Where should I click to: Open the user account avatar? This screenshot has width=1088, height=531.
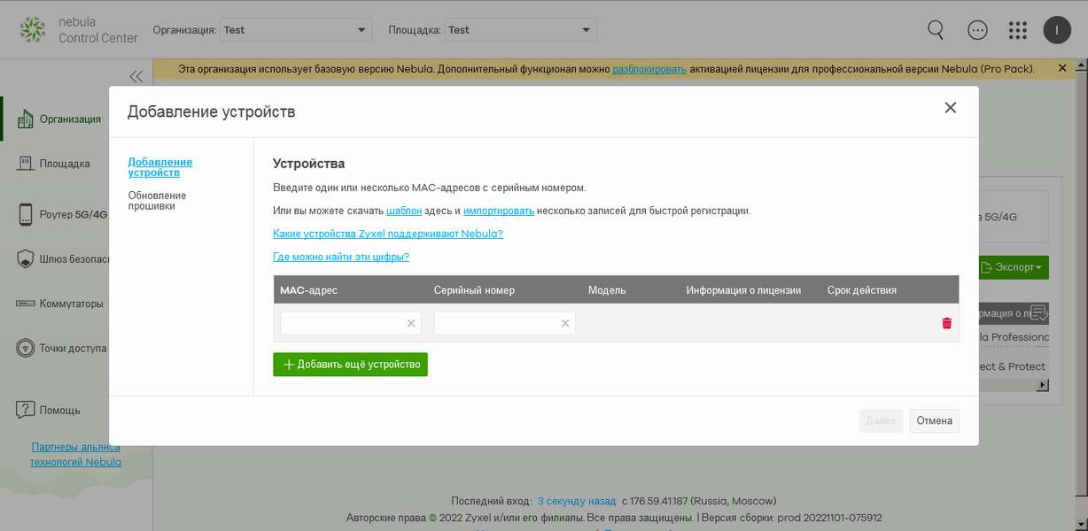[x=1057, y=29]
